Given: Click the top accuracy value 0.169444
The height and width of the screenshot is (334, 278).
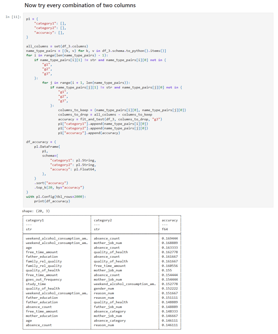Looking at the screenshot, I should 169,238.
